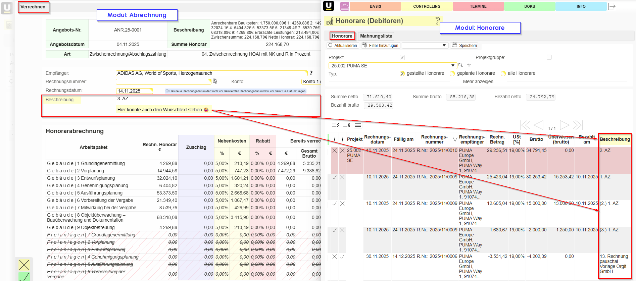636x281 pixels.
Task: Select the 'alle Honorare' radio option
Action: [503, 73]
